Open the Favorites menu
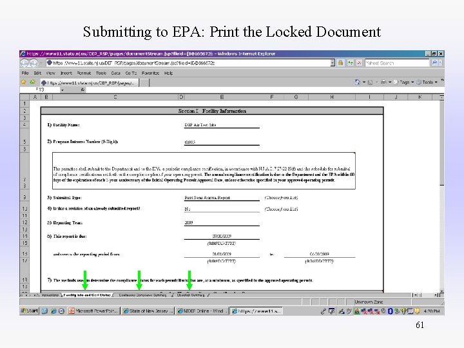The image size is (464, 348). coord(150,73)
